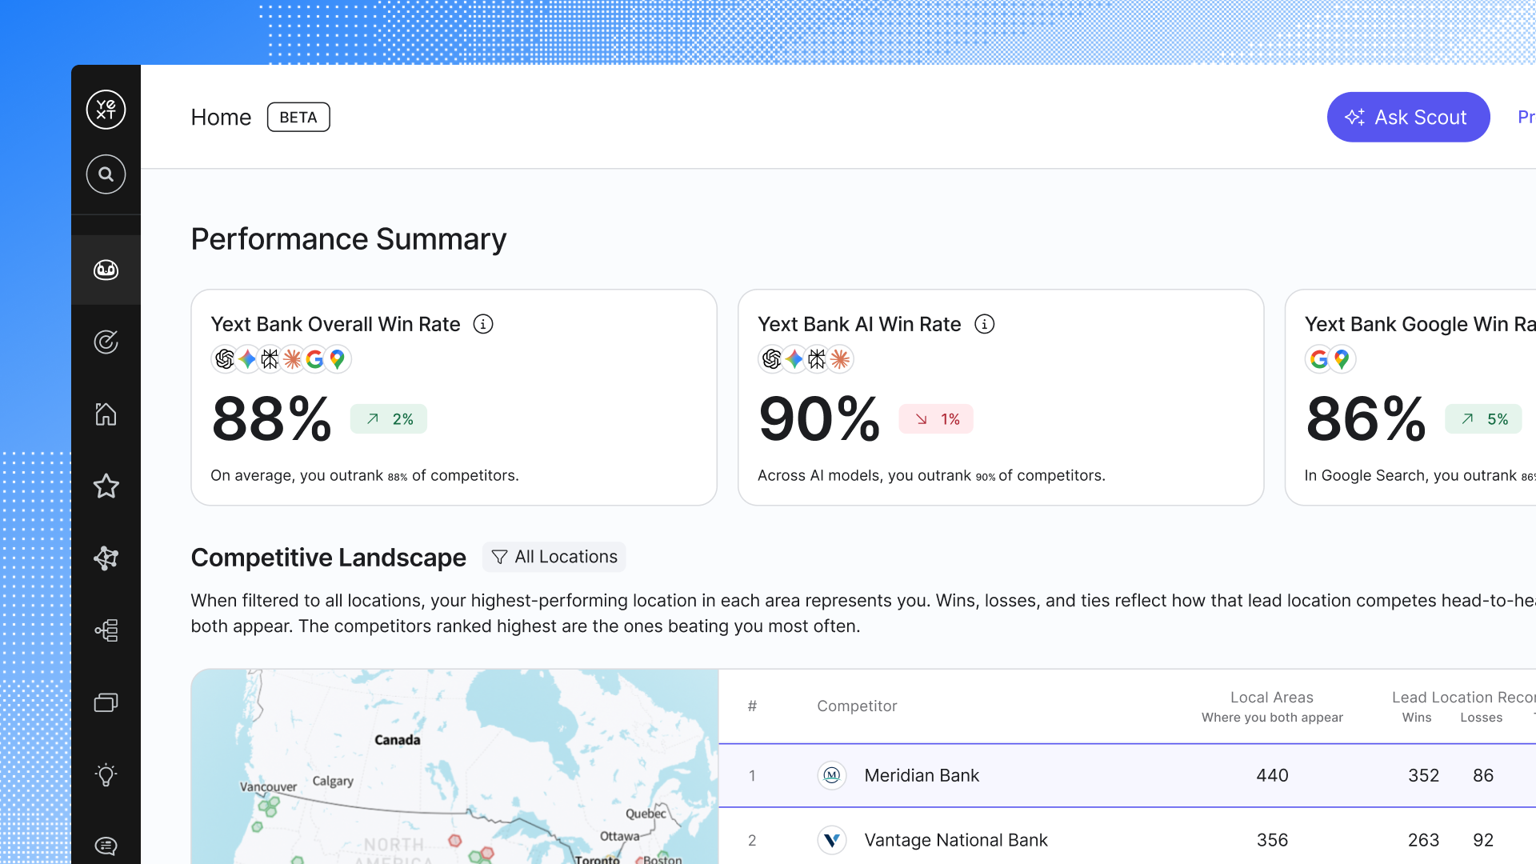Viewport: 1536px width, 864px height.
Task: Click the Home page title
Action: pyautogui.click(x=221, y=117)
